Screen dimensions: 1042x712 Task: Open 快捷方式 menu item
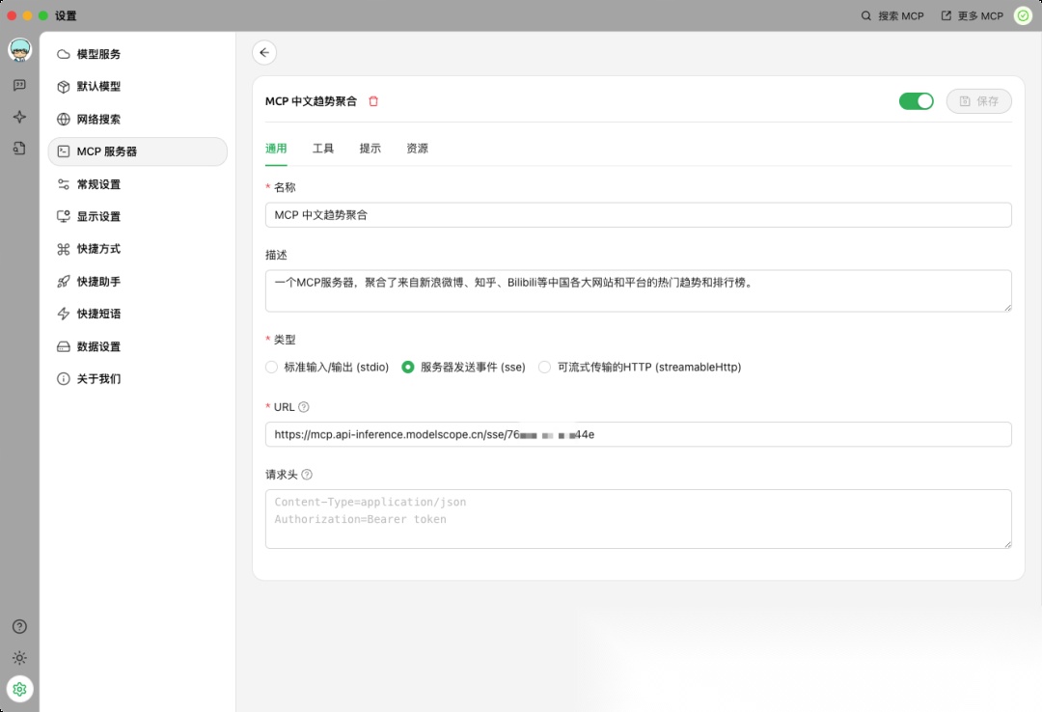(x=138, y=249)
